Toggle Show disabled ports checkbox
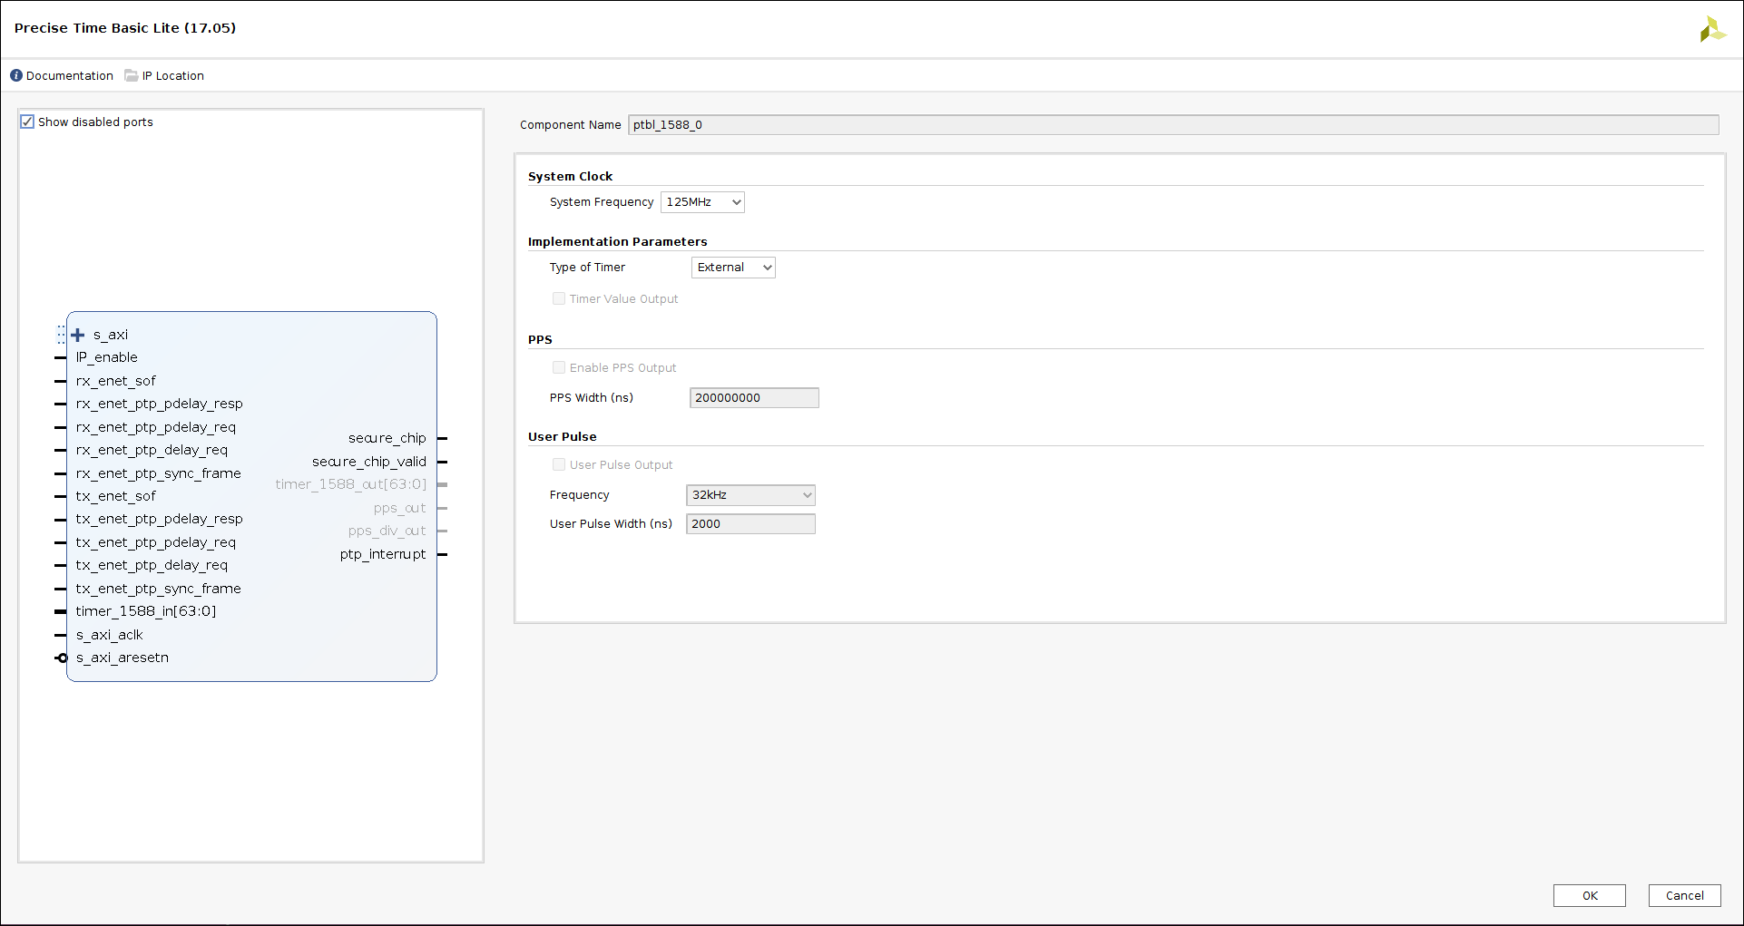Screen dimensions: 1744x926 27,122
